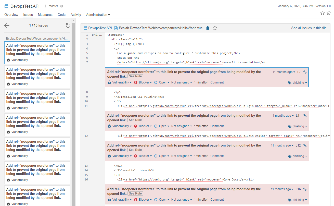Image resolution: width=334 pixels, height=206 pixels.
Task: Click the add branch icon beside master
Action: (62, 6)
